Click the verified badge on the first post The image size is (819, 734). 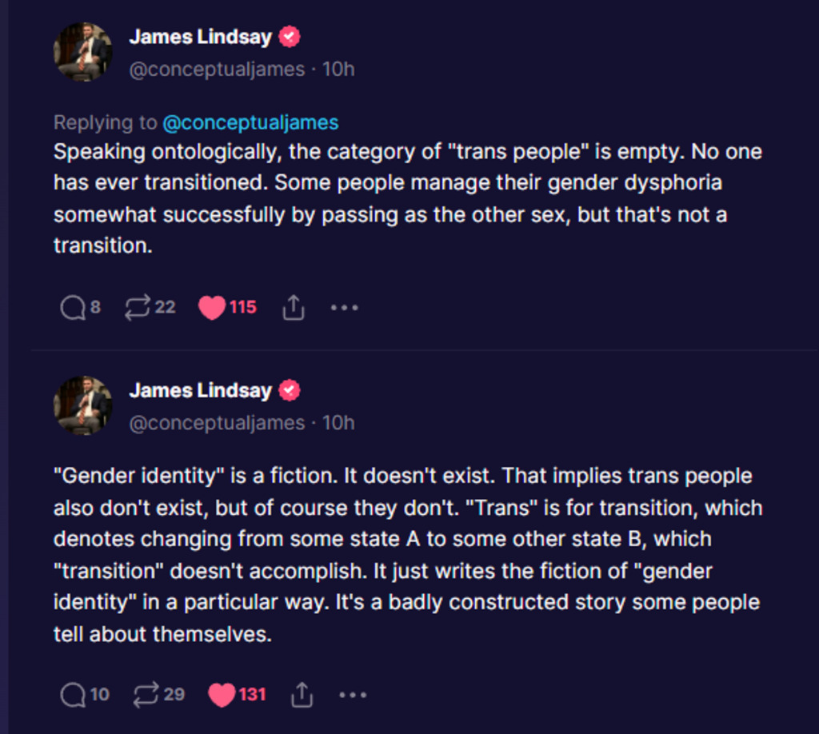pyautogui.click(x=290, y=37)
